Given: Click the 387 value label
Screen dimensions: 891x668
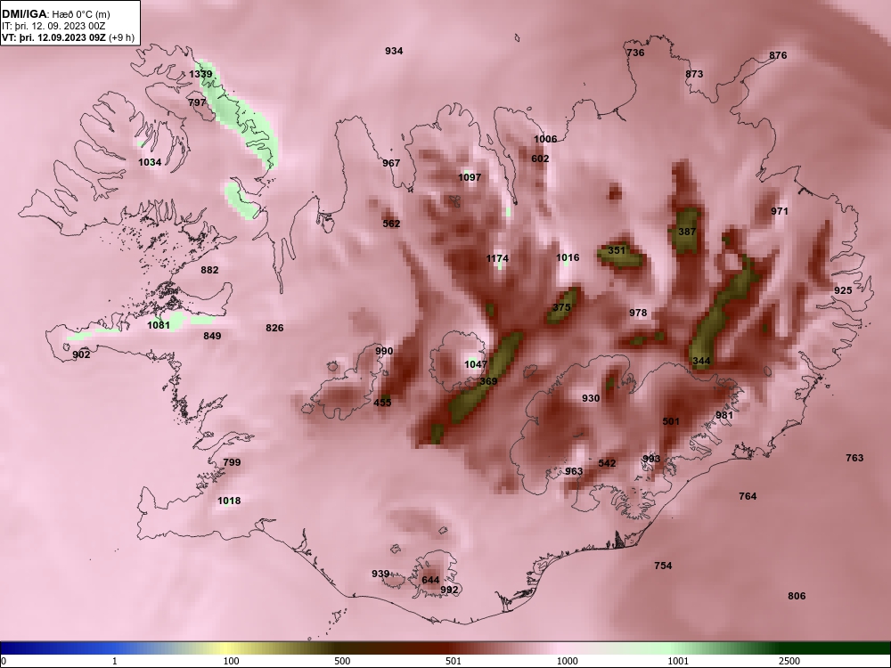Looking at the screenshot, I should pyautogui.click(x=687, y=232).
